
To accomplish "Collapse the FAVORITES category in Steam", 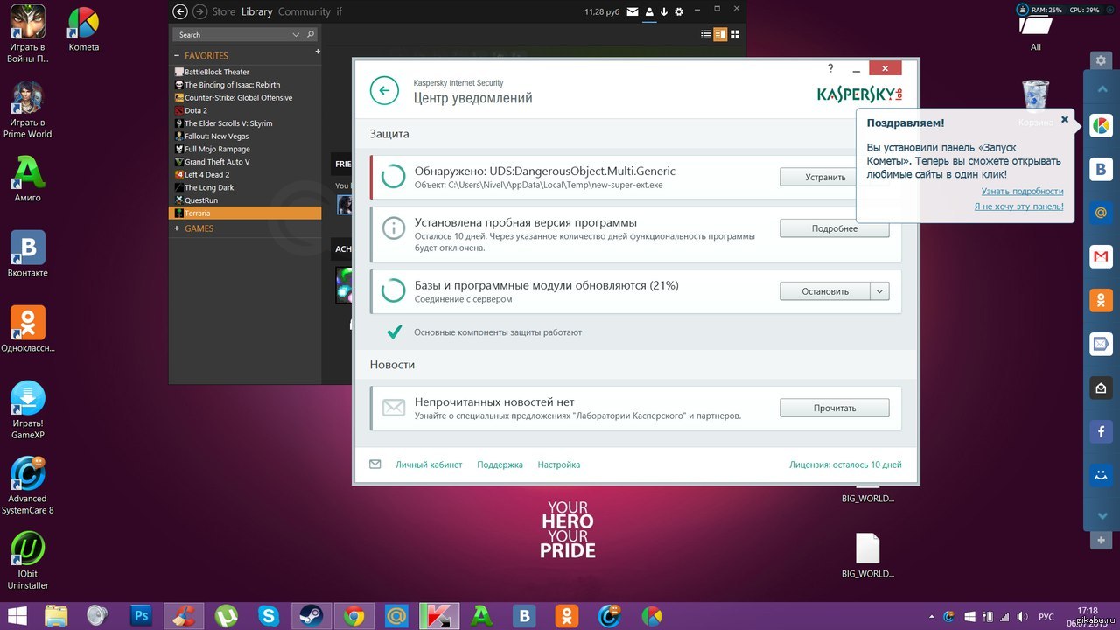I will point(177,56).
